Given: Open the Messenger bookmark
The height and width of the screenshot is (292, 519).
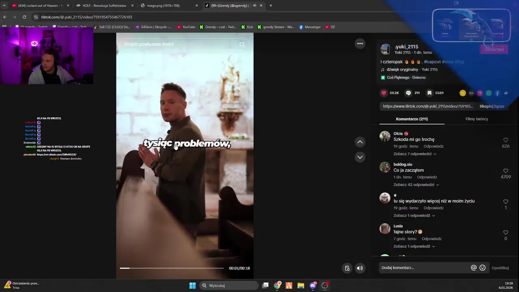Looking at the screenshot, I should pyautogui.click(x=310, y=27).
